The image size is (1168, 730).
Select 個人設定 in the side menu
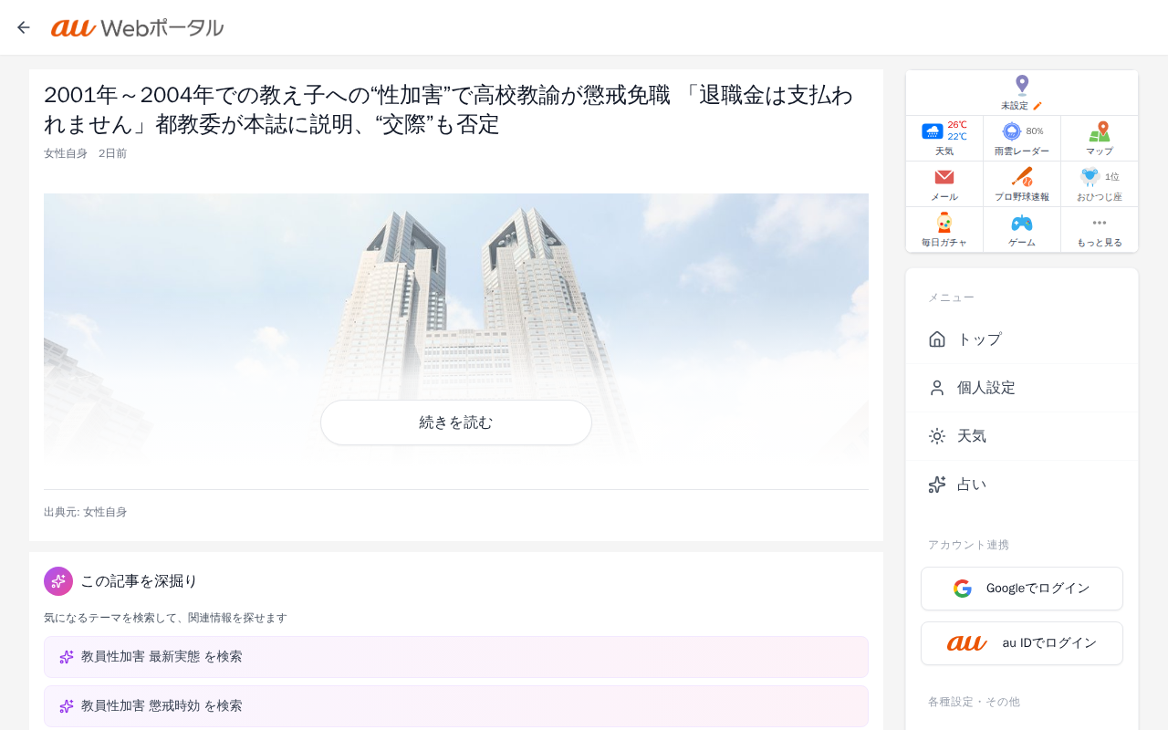[1022, 388]
